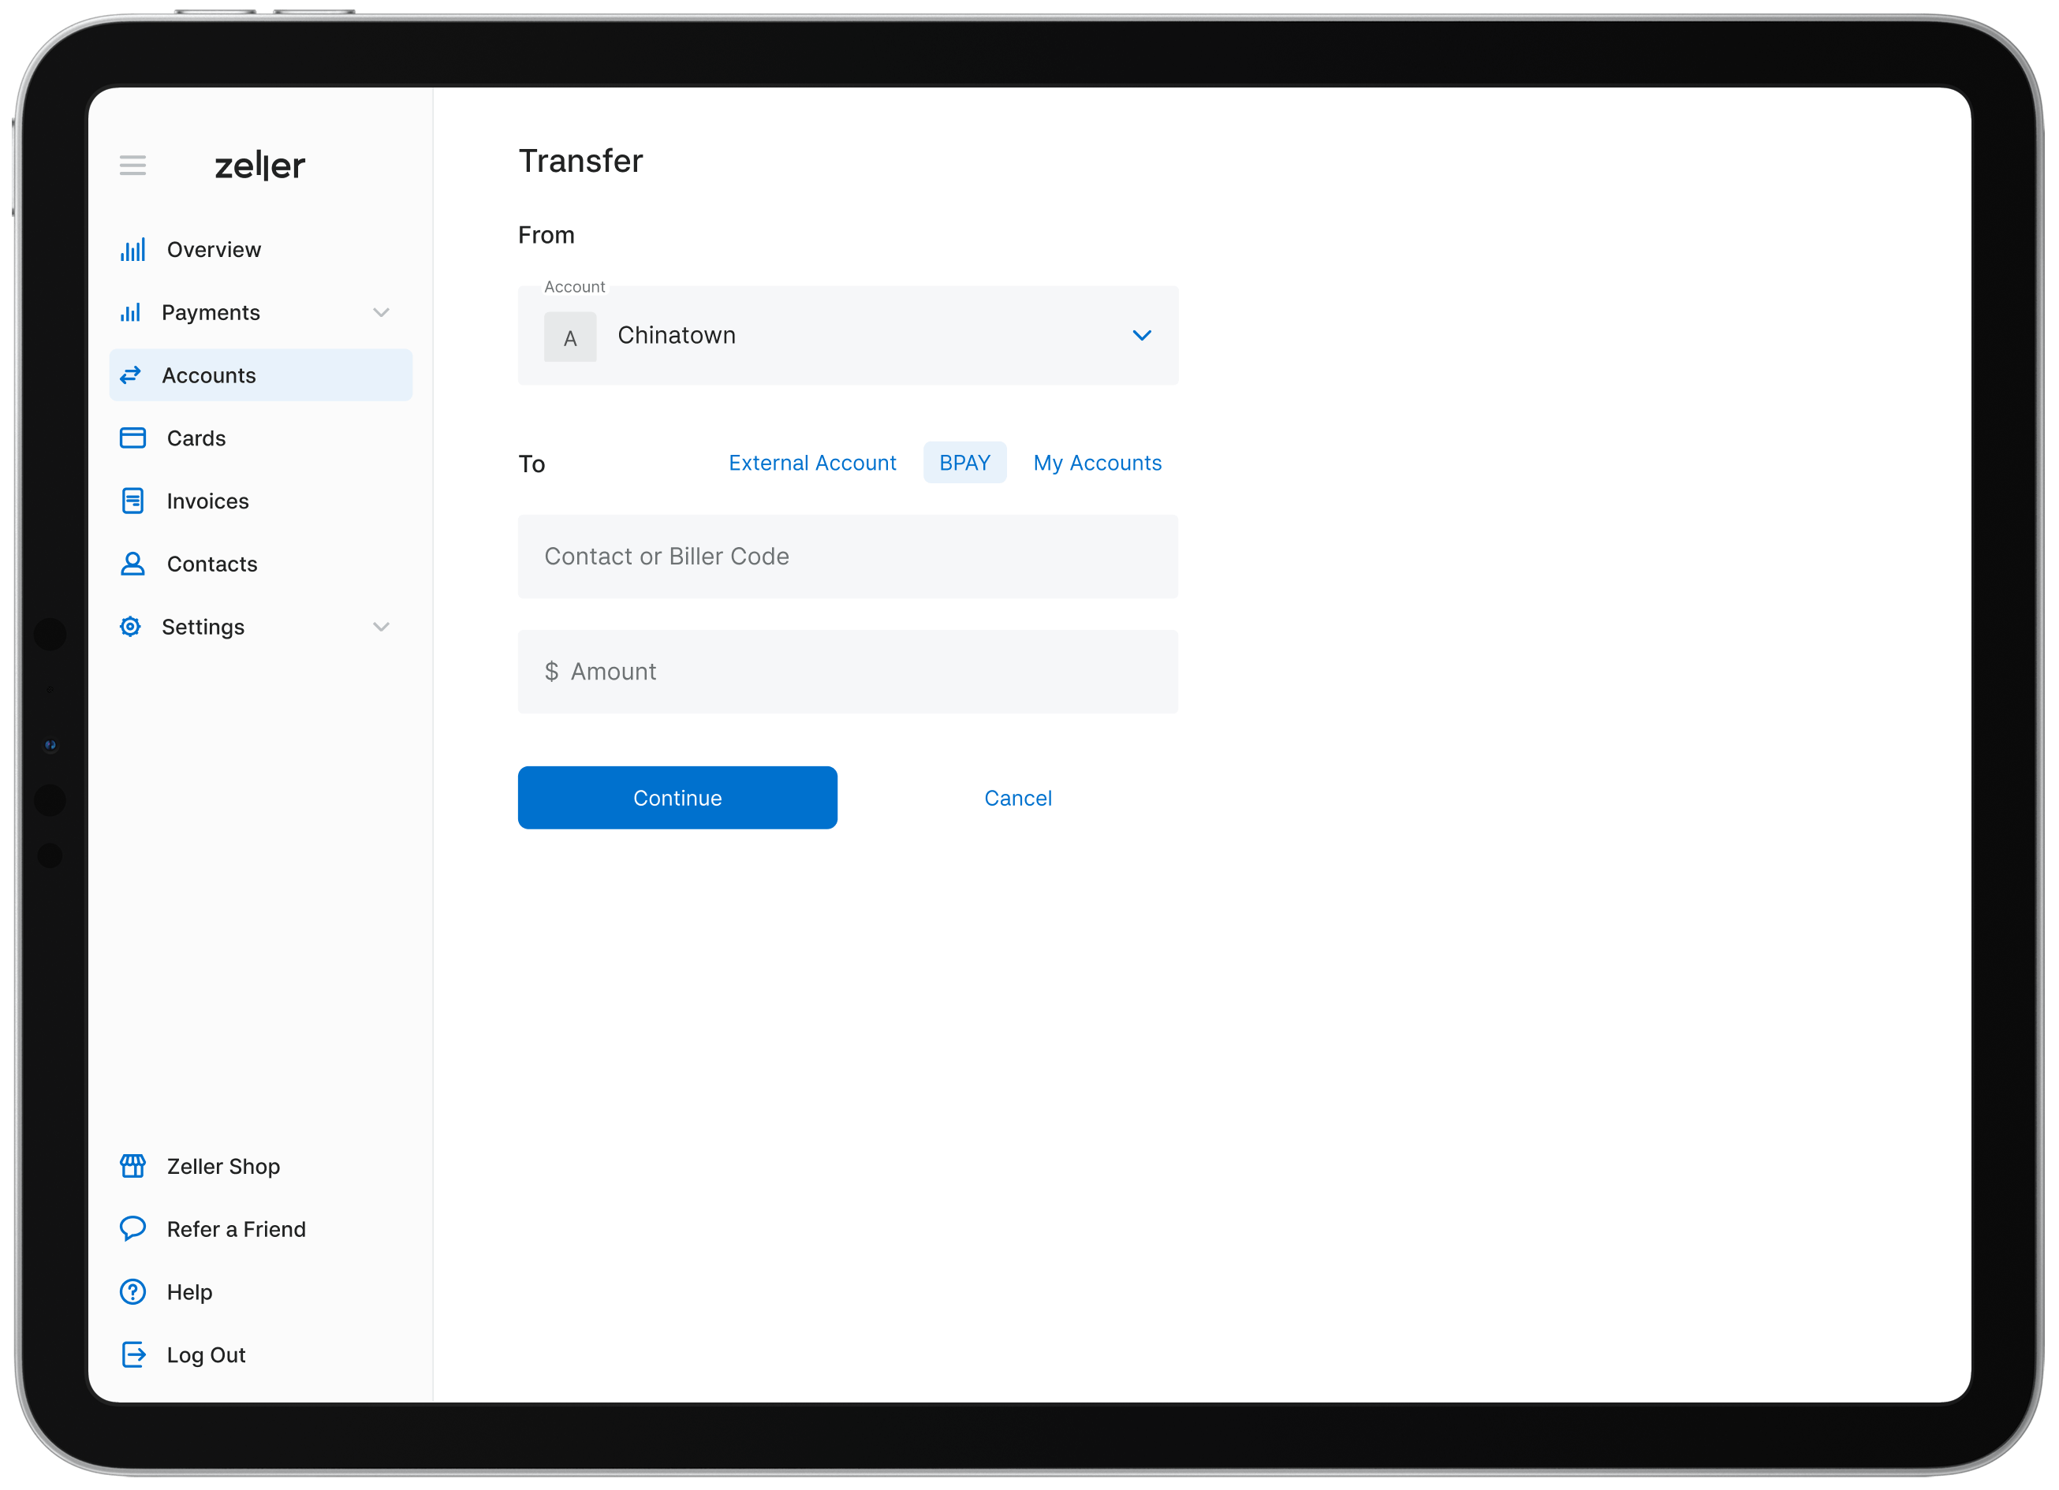Image resolution: width=2059 pixels, height=1490 pixels.
Task: Select the My Accounts tab
Action: 1097,463
